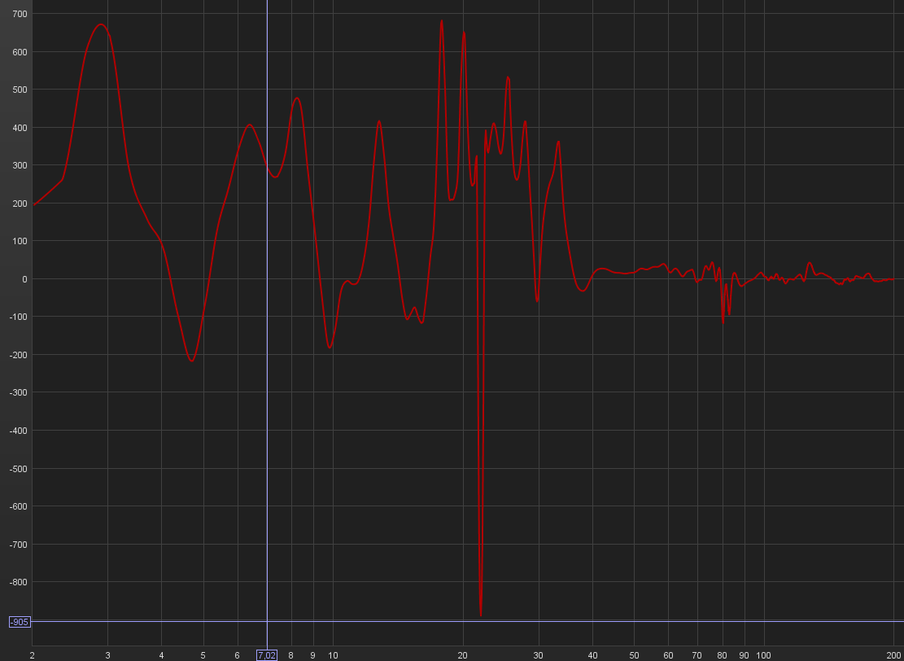Image resolution: width=904 pixels, height=661 pixels.
Task: Click the 20 label on horizontal axis
Action: tap(462, 655)
